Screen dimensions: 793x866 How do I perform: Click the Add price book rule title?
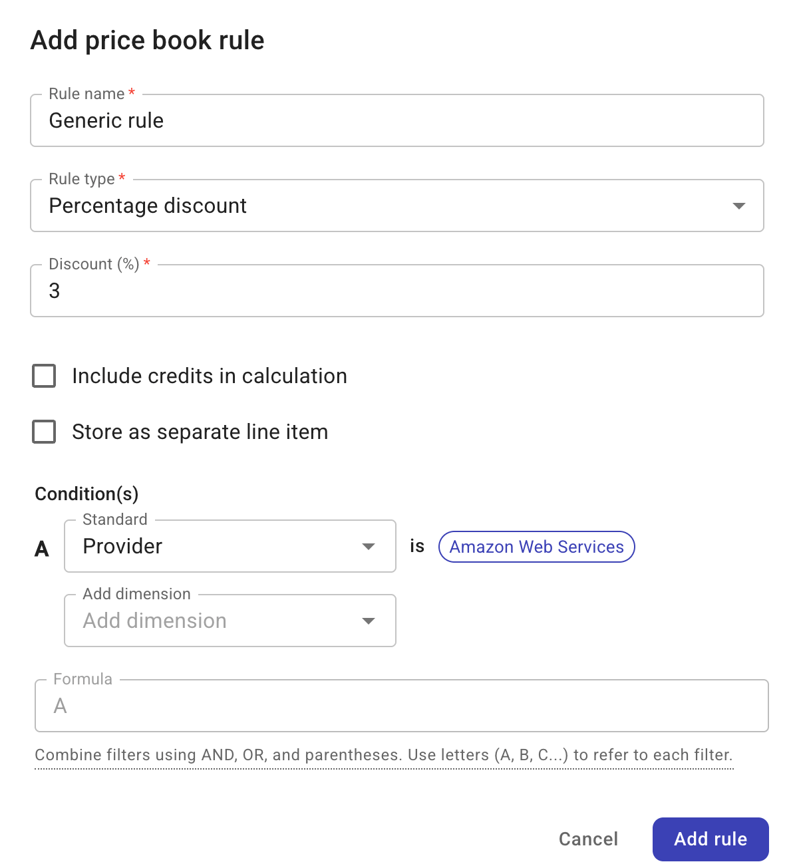point(147,40)
